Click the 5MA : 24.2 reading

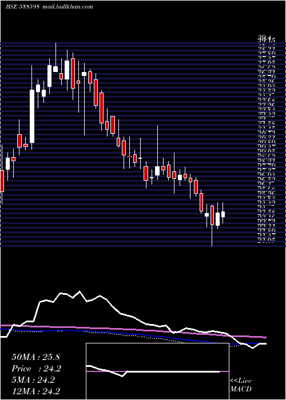pyautogui.click(x=33, y=380)
